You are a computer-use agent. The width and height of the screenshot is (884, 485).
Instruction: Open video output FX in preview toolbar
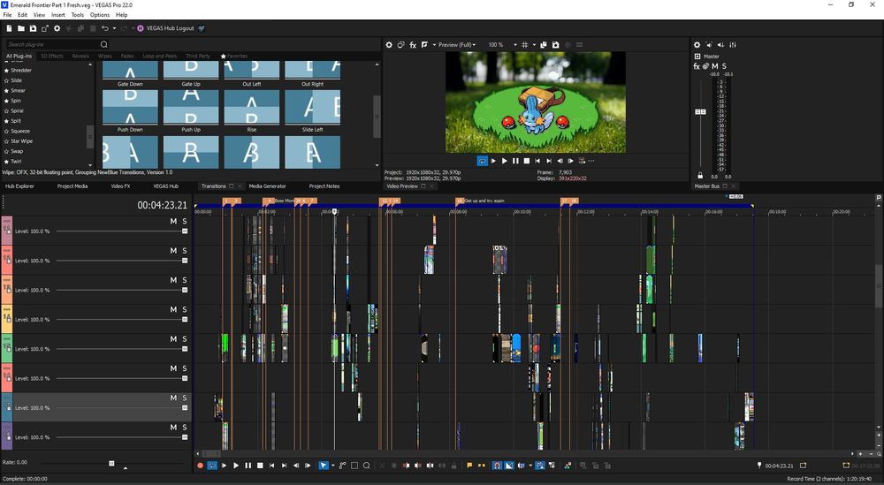413,44
